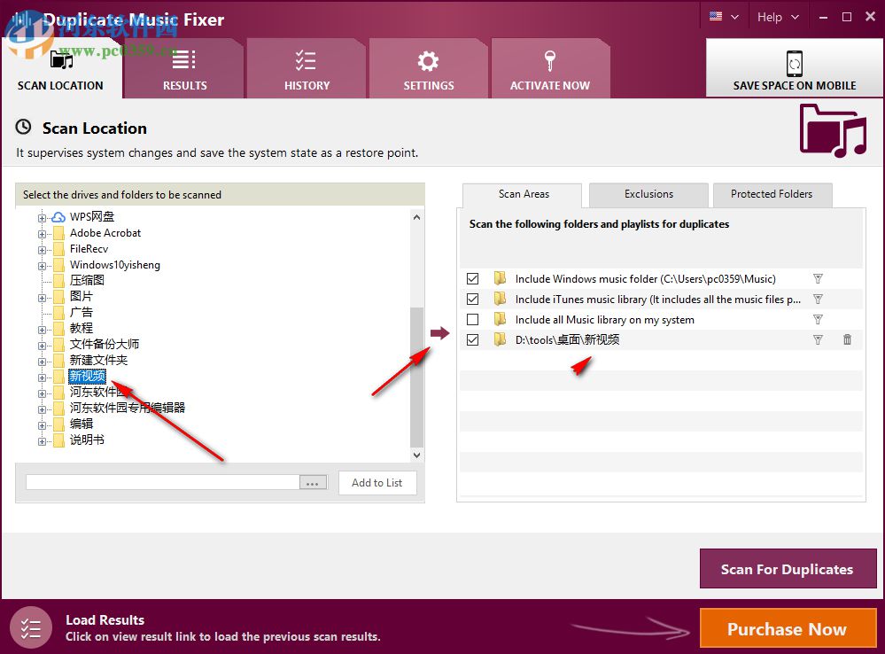This screenshot has width=885, height=654.
Task: Expand the FileRecv tree node
Action: (42, 250)
